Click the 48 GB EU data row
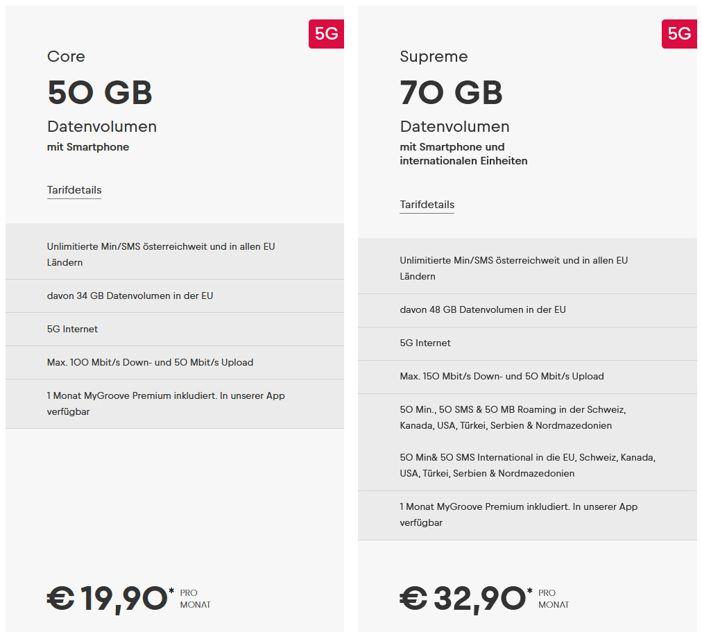This screenshot has height=632, width=702. [x=483, y=310]
